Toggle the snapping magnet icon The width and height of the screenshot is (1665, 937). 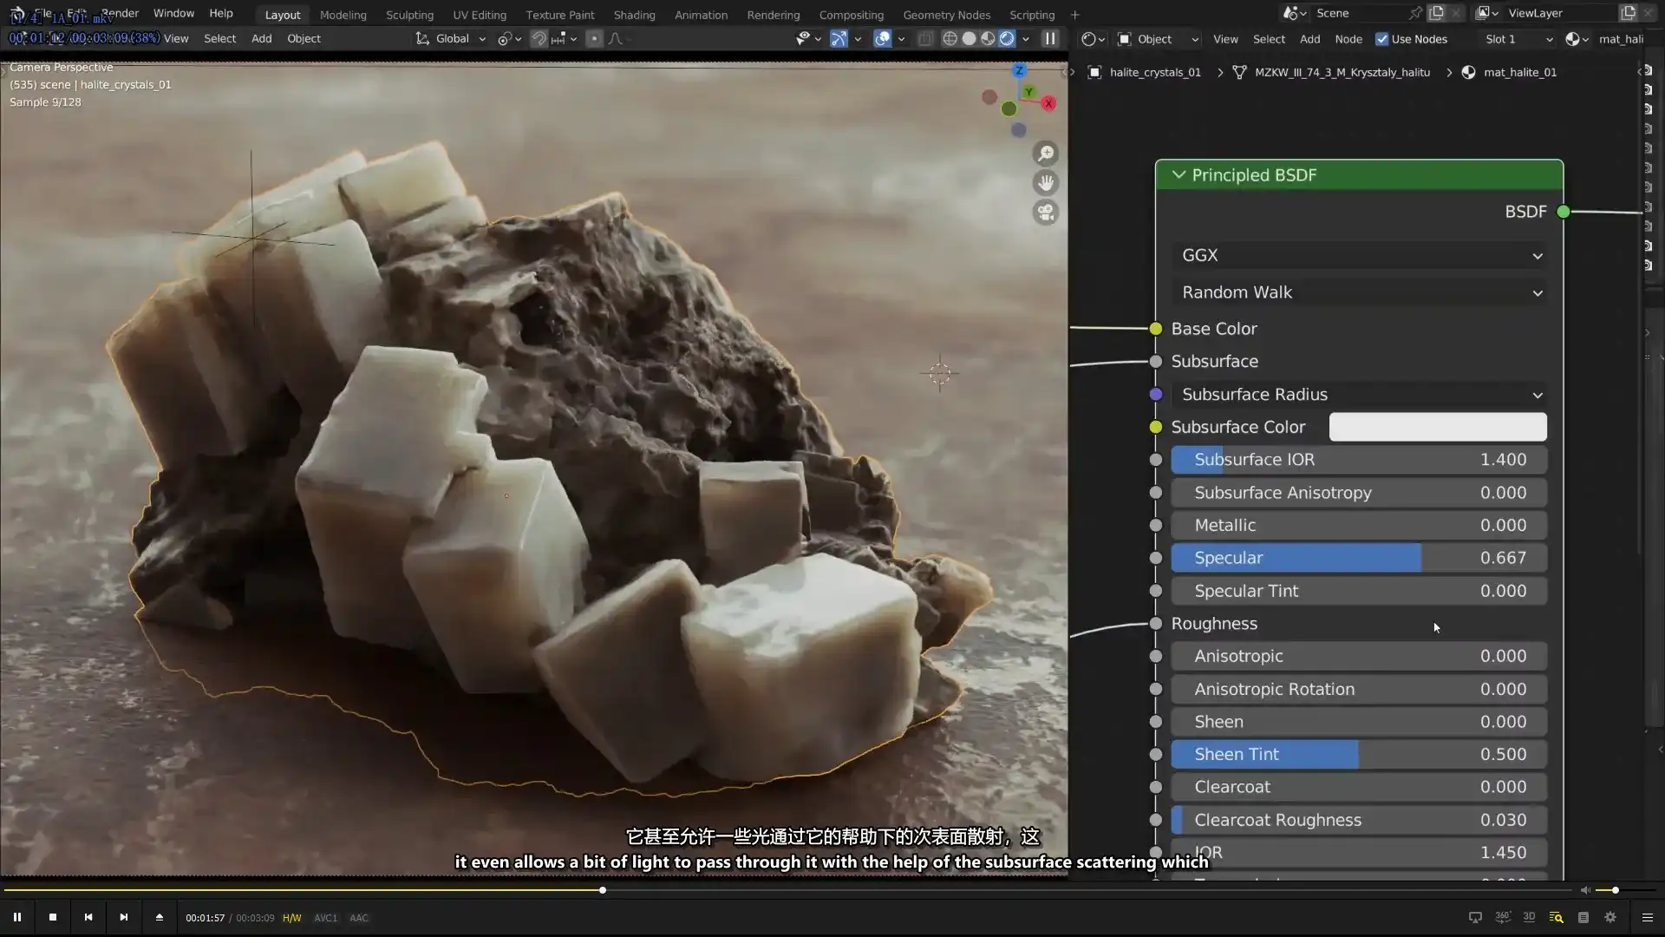539,38
